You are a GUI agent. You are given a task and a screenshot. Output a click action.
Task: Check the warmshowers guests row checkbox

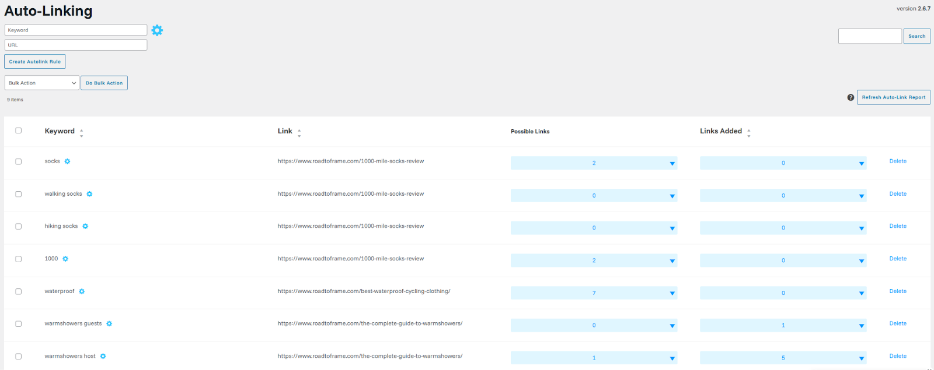[x=18, y=323]
